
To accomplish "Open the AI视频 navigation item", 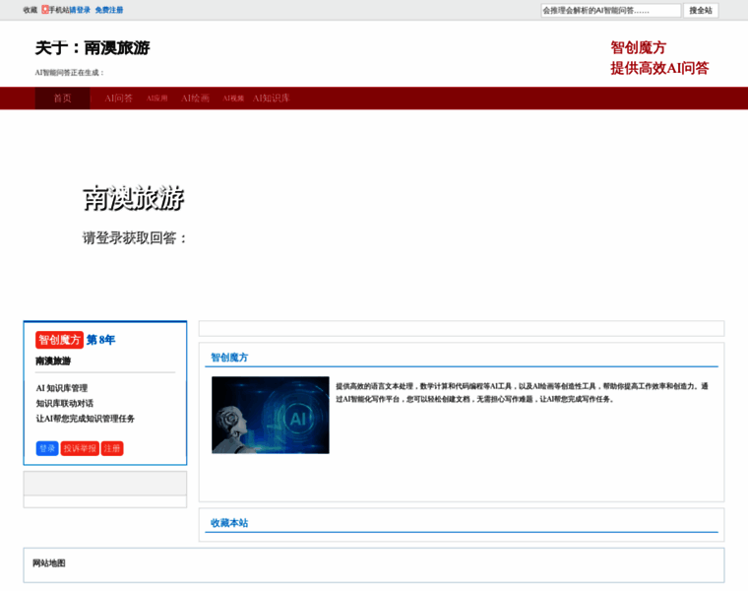I will 233,98.
